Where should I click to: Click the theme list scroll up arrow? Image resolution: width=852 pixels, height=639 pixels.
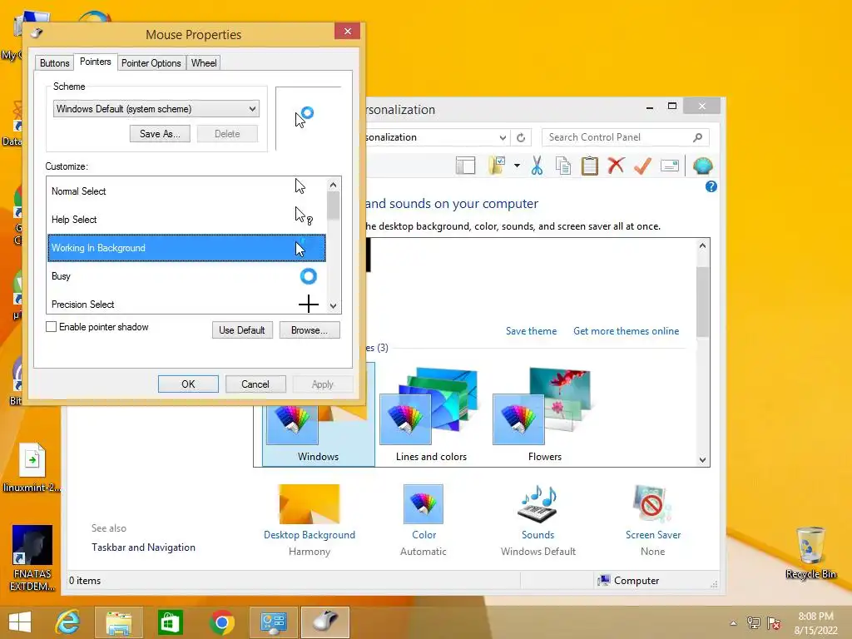(x=702, y=245)
